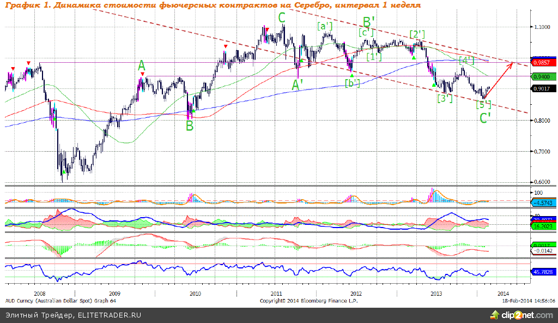
Task: Select the [a'] sub-wave marker
Action: coord(325,26)
